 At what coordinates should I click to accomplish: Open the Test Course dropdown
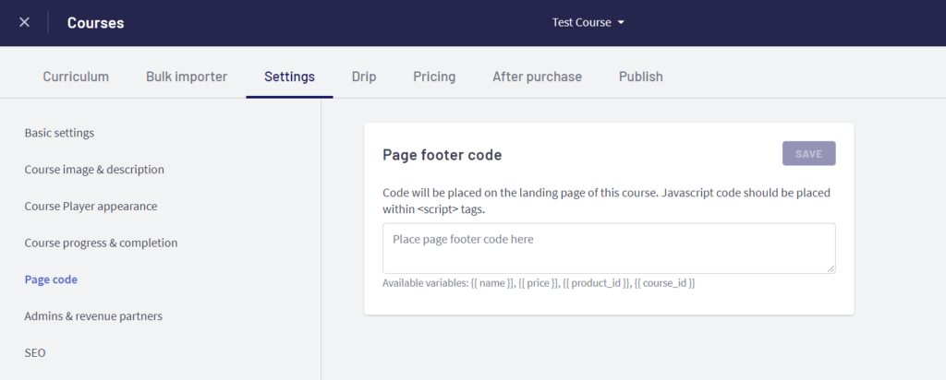pos(588,22)
